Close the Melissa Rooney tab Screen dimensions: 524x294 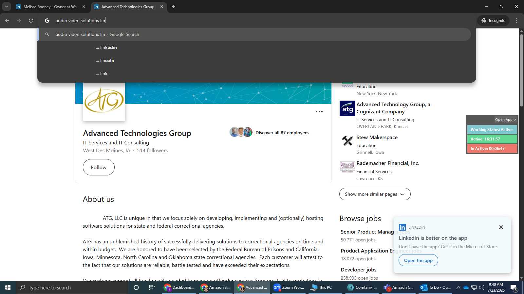[x=84, y=7]
